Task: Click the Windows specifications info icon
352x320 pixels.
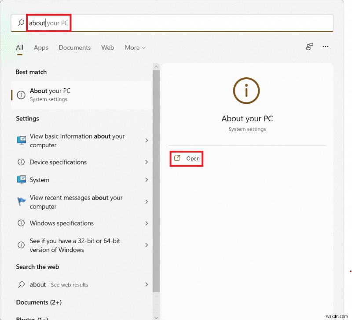Action: 21,223
